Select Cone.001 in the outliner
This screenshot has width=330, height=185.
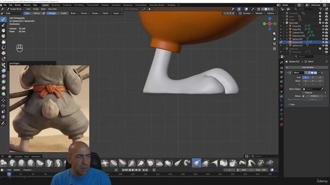pos(296,26)
